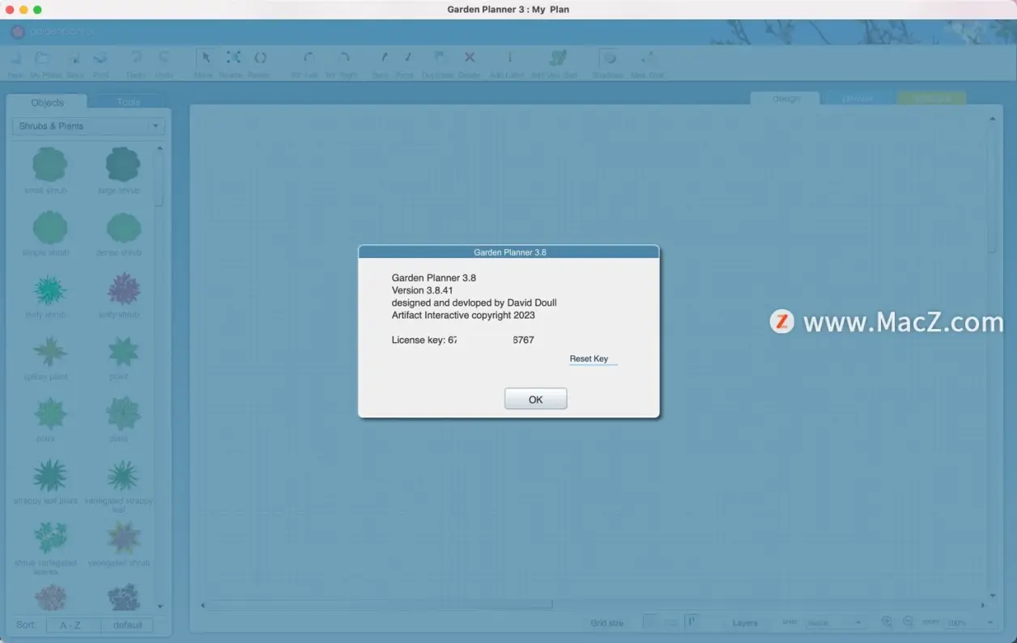1017x643 pixels.
Task: Click the Redo toolbar icon
Action: point(136,58)
